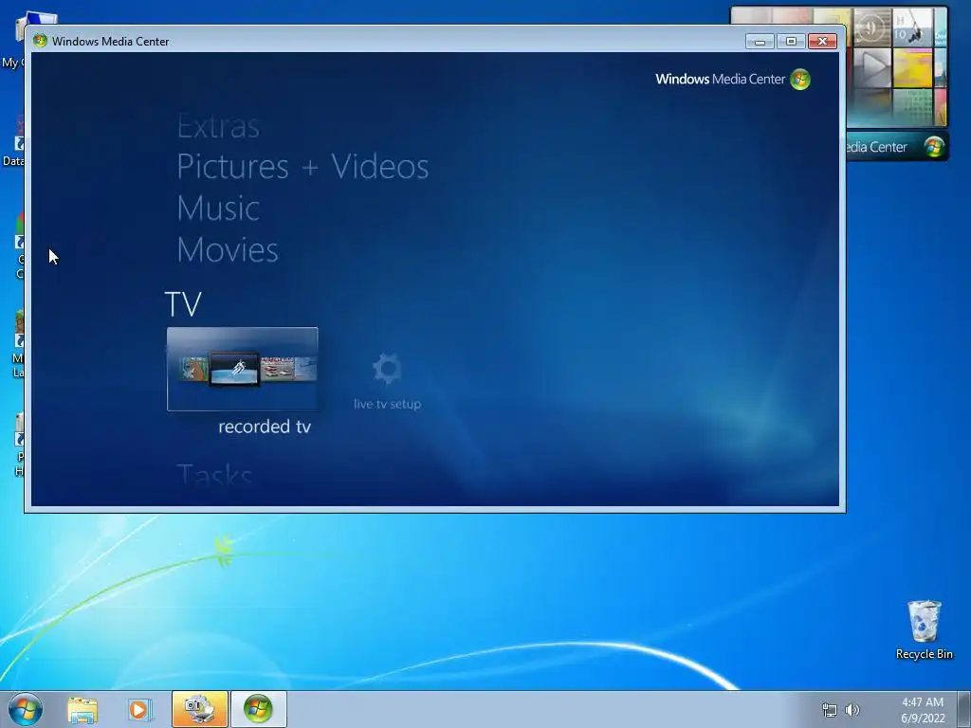This screenshot has height=728, width=971.
Task: Open the Windows Start menu orb
Action: click(x=26, y=709)
